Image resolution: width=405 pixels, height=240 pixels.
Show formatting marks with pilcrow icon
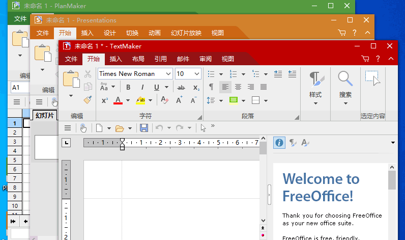[x=211, y=87]
